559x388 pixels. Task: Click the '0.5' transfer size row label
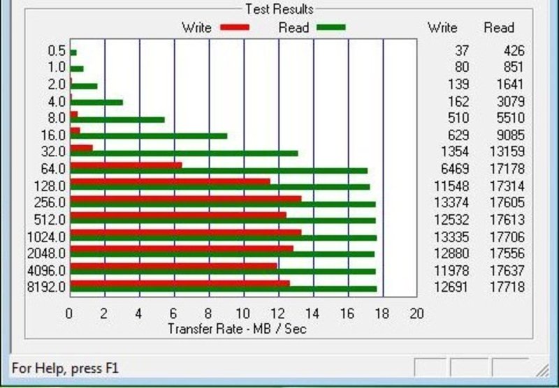pos(57,51)
